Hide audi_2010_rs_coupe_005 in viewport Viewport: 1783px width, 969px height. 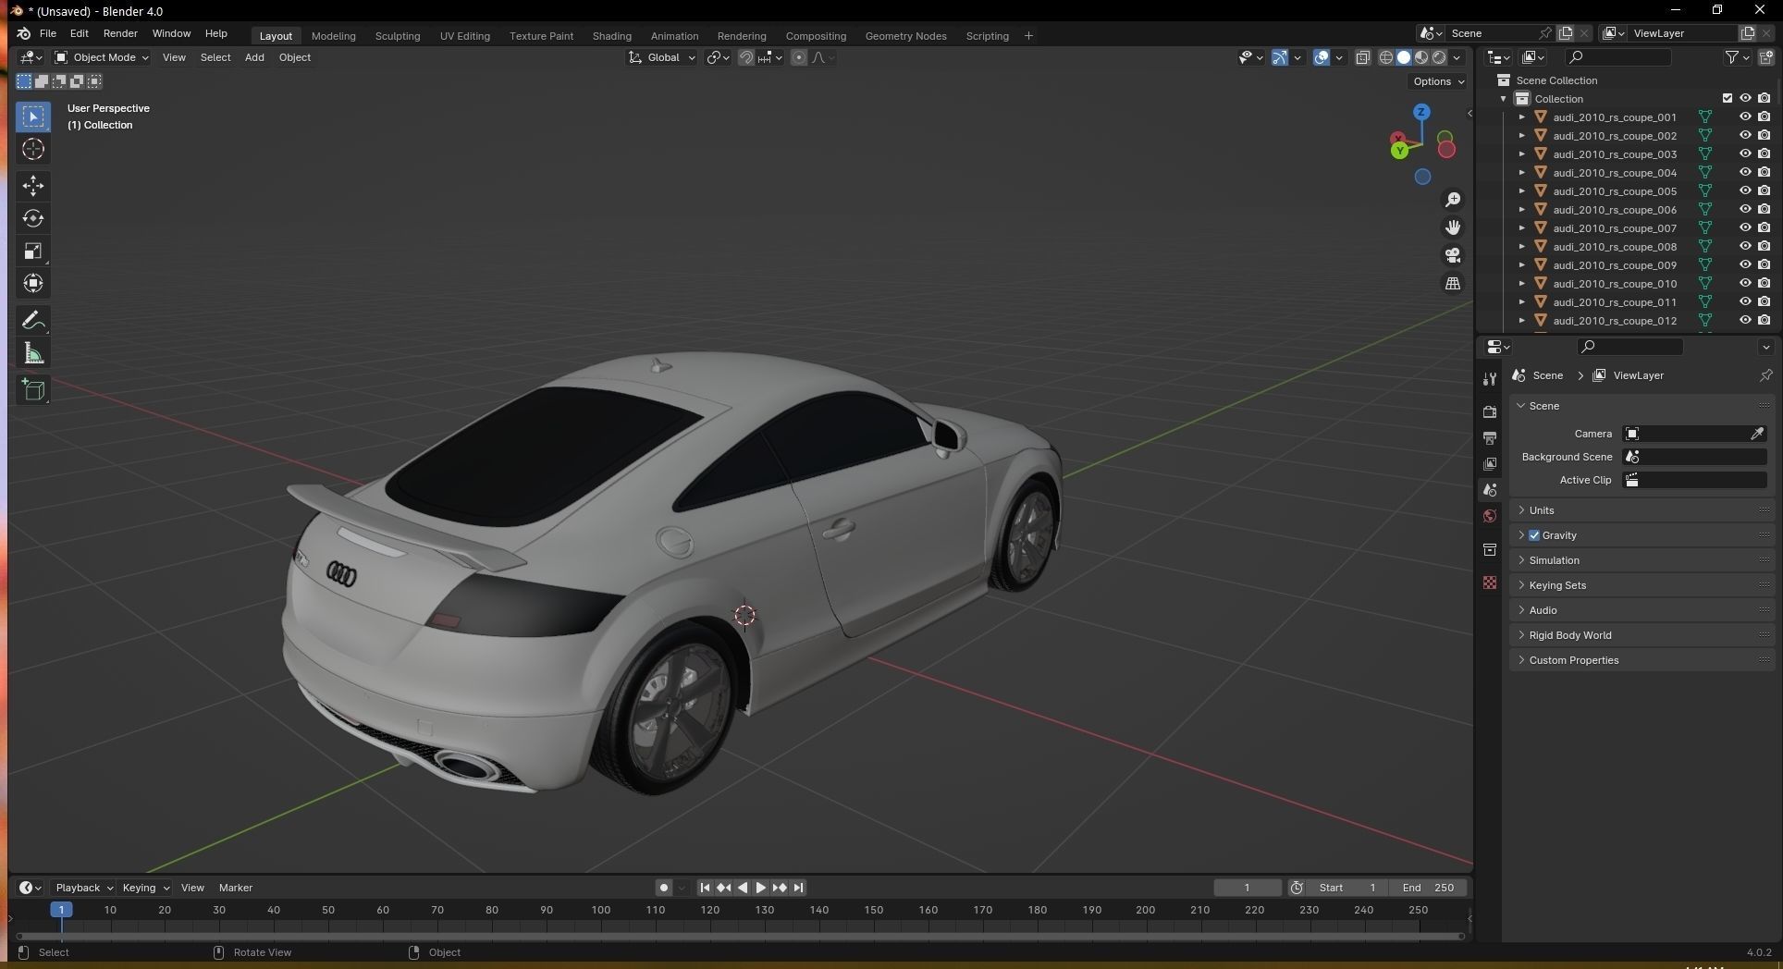click(x=1745, y=190)
